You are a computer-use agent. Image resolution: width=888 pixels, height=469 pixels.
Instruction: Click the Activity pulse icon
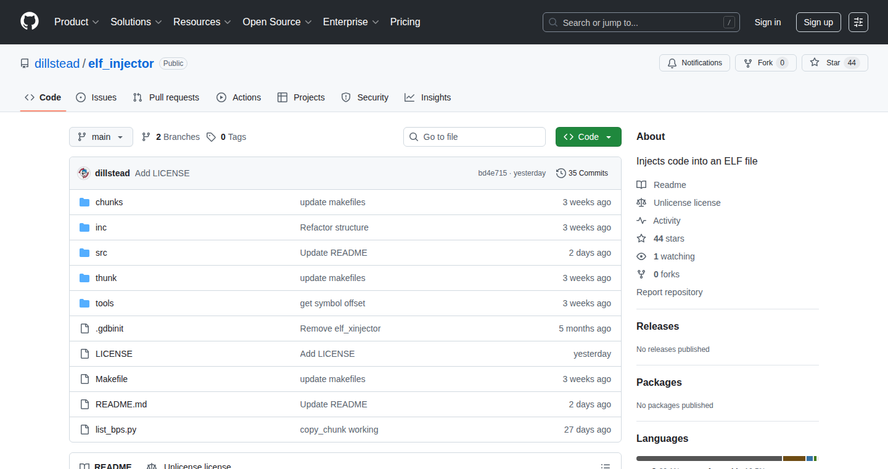tap(641, 221)
